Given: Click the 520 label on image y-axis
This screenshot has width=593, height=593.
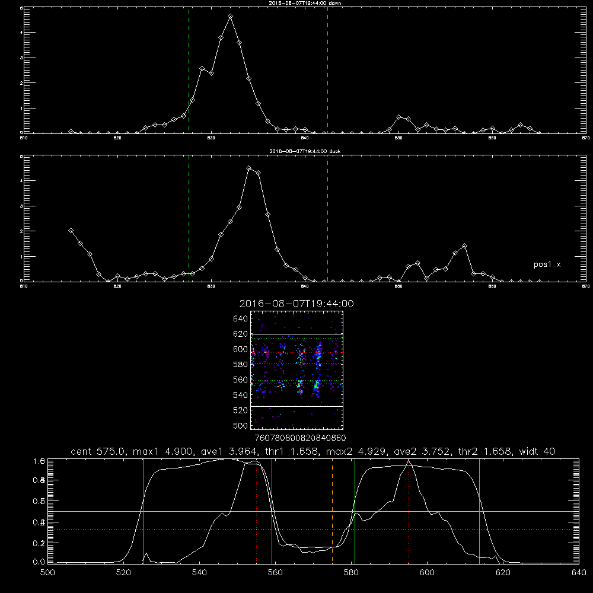Looking at the screenshot, I should (241, 410).
